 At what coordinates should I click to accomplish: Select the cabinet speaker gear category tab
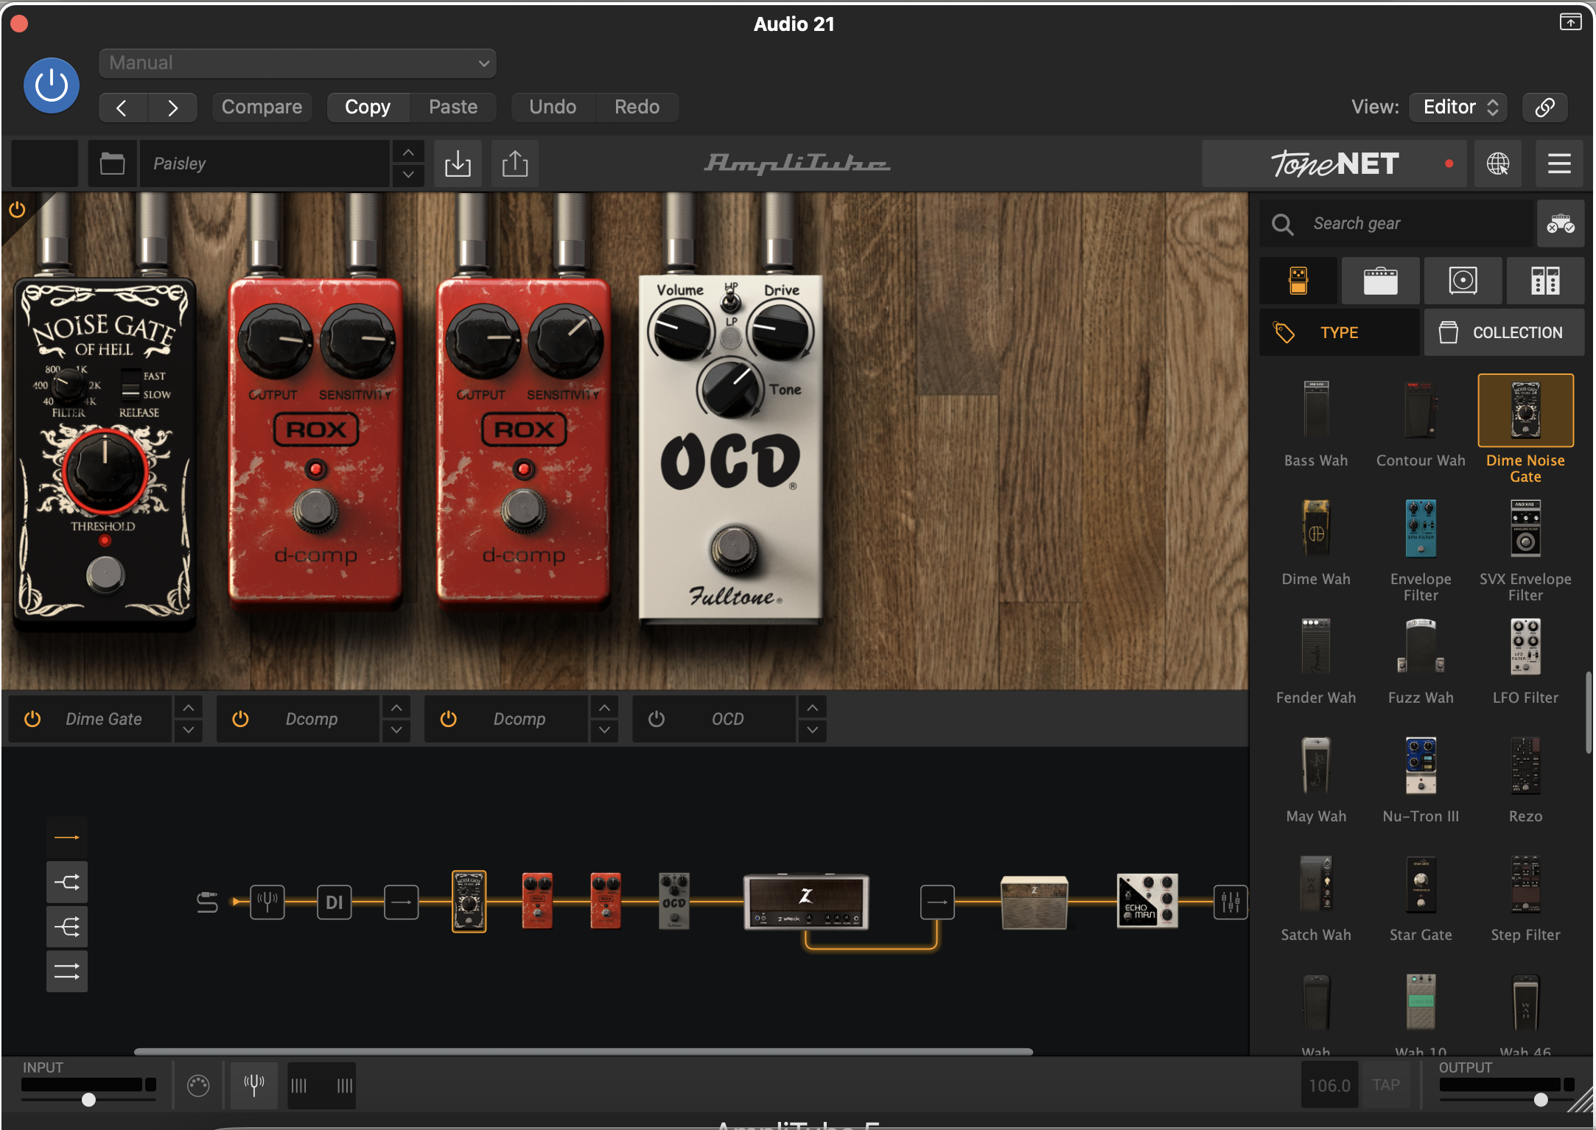pos(1463,281)
